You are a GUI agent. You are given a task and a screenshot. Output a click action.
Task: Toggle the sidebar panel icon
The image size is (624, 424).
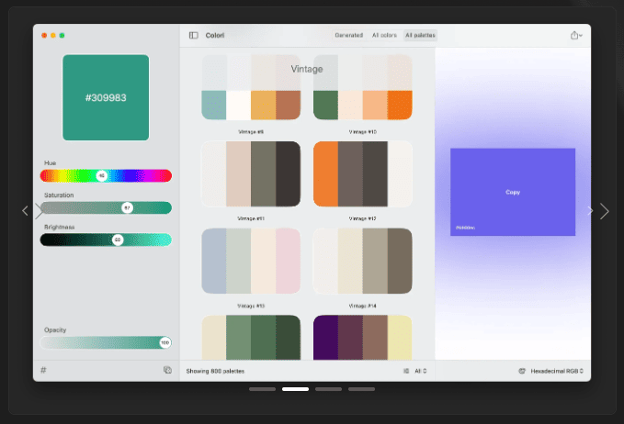193,36
